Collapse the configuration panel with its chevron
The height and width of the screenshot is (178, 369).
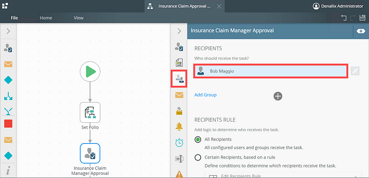tap(179, 31)
